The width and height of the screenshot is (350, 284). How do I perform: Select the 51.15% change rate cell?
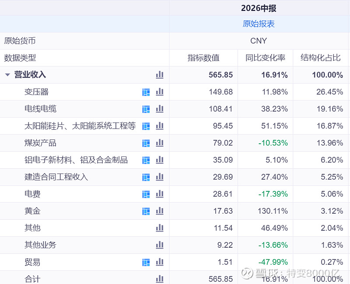274,126
